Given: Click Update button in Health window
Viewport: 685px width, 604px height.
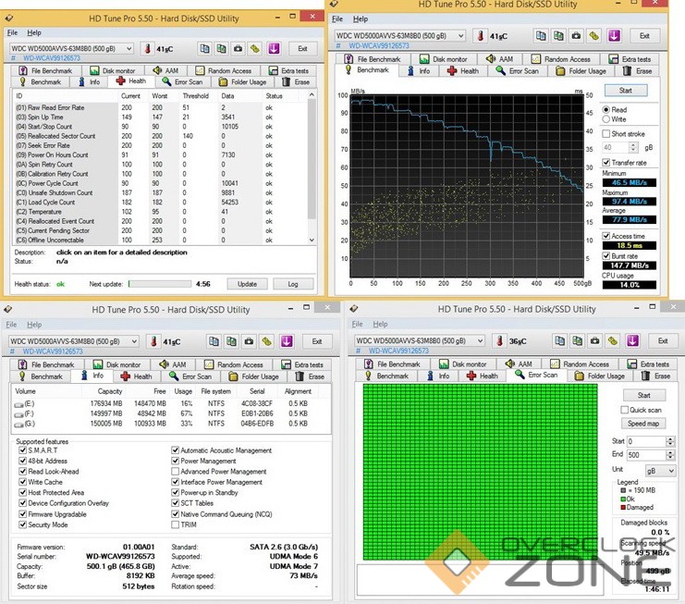Looking at the screenshot, I should [247, 284].
